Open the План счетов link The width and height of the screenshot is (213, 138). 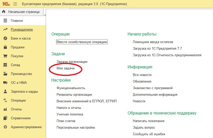[x=66, y=121]
